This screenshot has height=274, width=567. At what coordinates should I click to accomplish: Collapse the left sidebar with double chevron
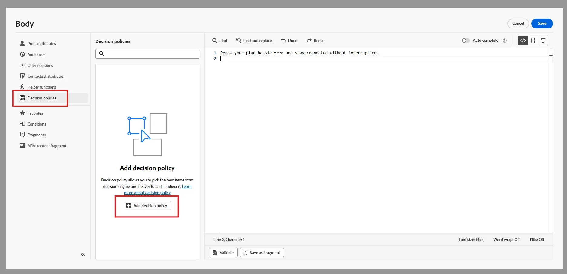83,254
